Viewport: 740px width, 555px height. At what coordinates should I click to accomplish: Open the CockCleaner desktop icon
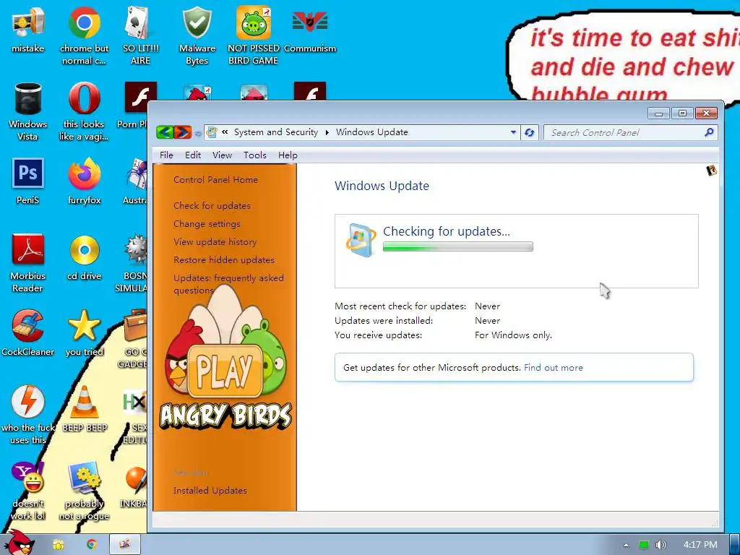(x=28, y=333)
